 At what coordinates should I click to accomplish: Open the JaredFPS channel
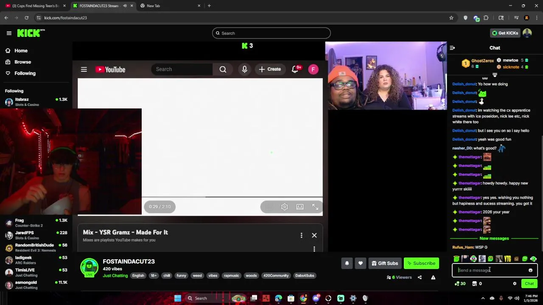pyautogui.click(x=36, y=235)
